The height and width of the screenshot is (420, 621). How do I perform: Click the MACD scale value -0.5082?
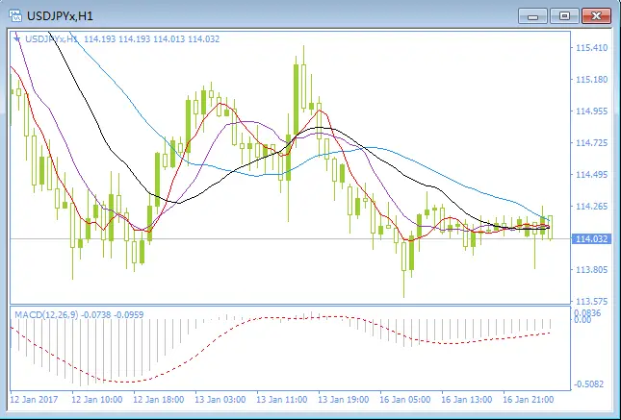coord(589,384)
